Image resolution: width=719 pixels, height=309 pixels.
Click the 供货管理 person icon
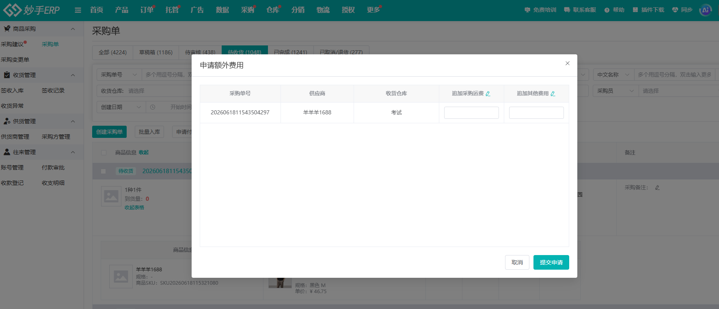click(x=7, y=121)
